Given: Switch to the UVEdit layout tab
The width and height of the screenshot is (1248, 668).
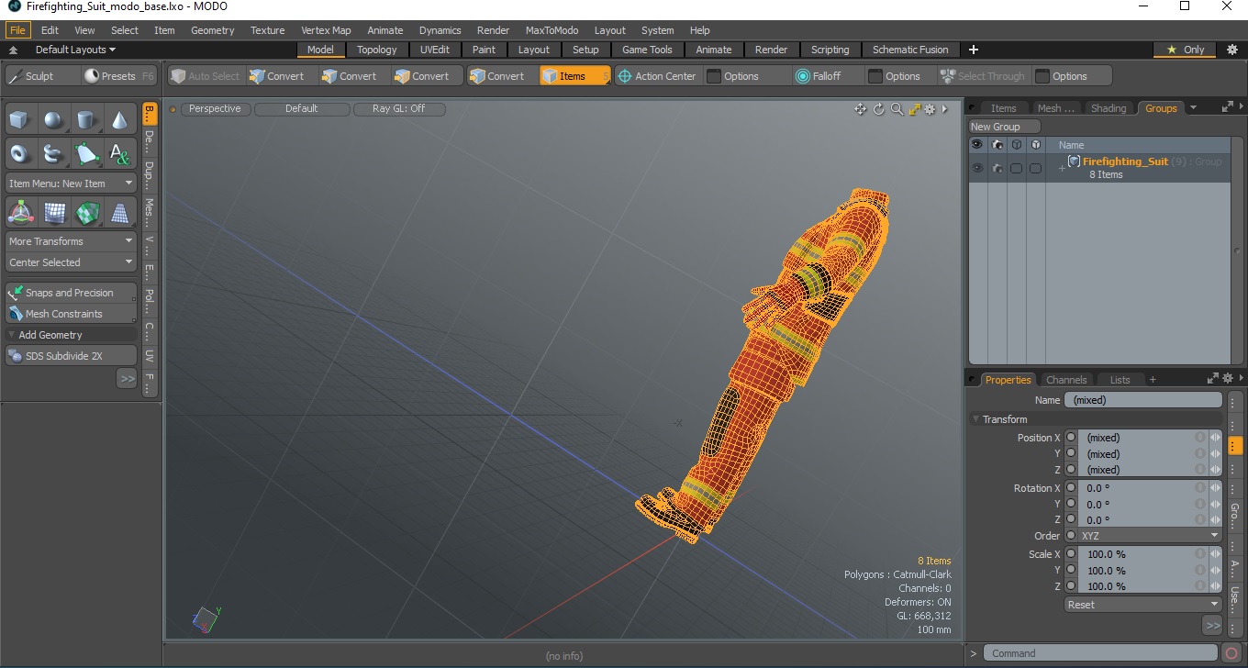Looking at the screenshot, I should click(x=435, y=50).
